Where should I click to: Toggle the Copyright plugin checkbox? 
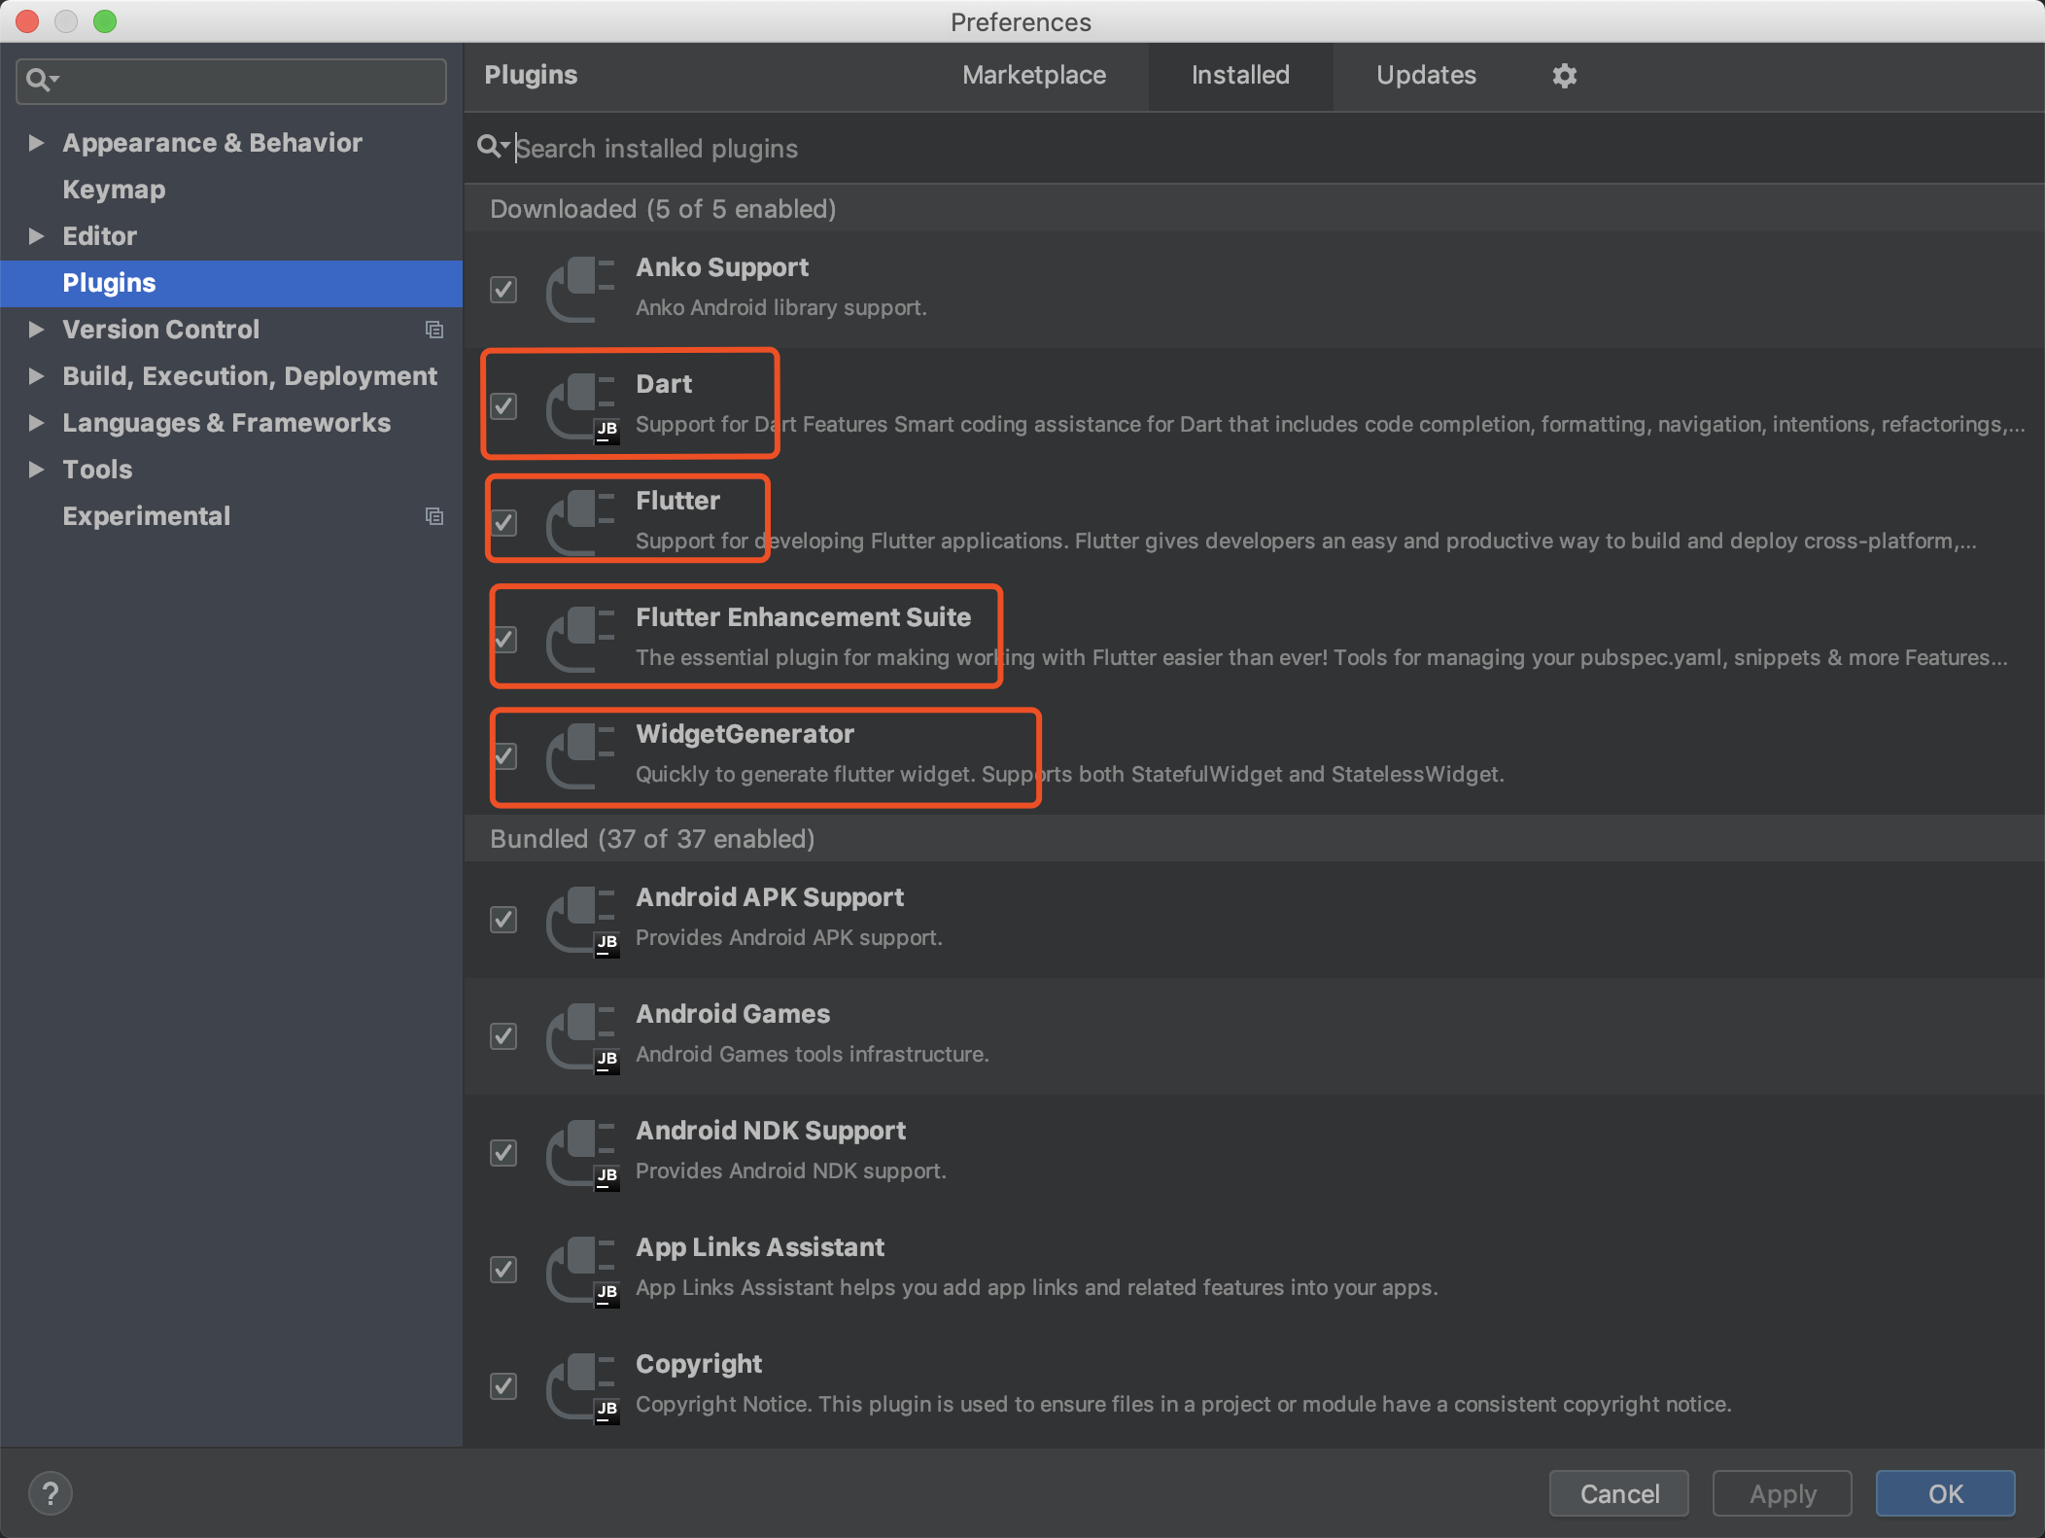[503, 1385]
